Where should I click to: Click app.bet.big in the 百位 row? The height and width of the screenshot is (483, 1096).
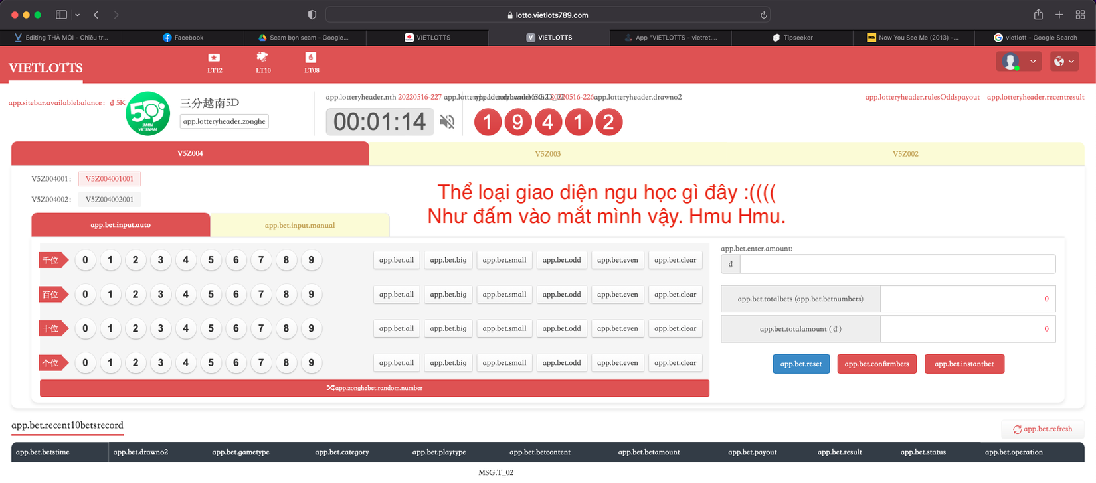[x=448, y=294]
